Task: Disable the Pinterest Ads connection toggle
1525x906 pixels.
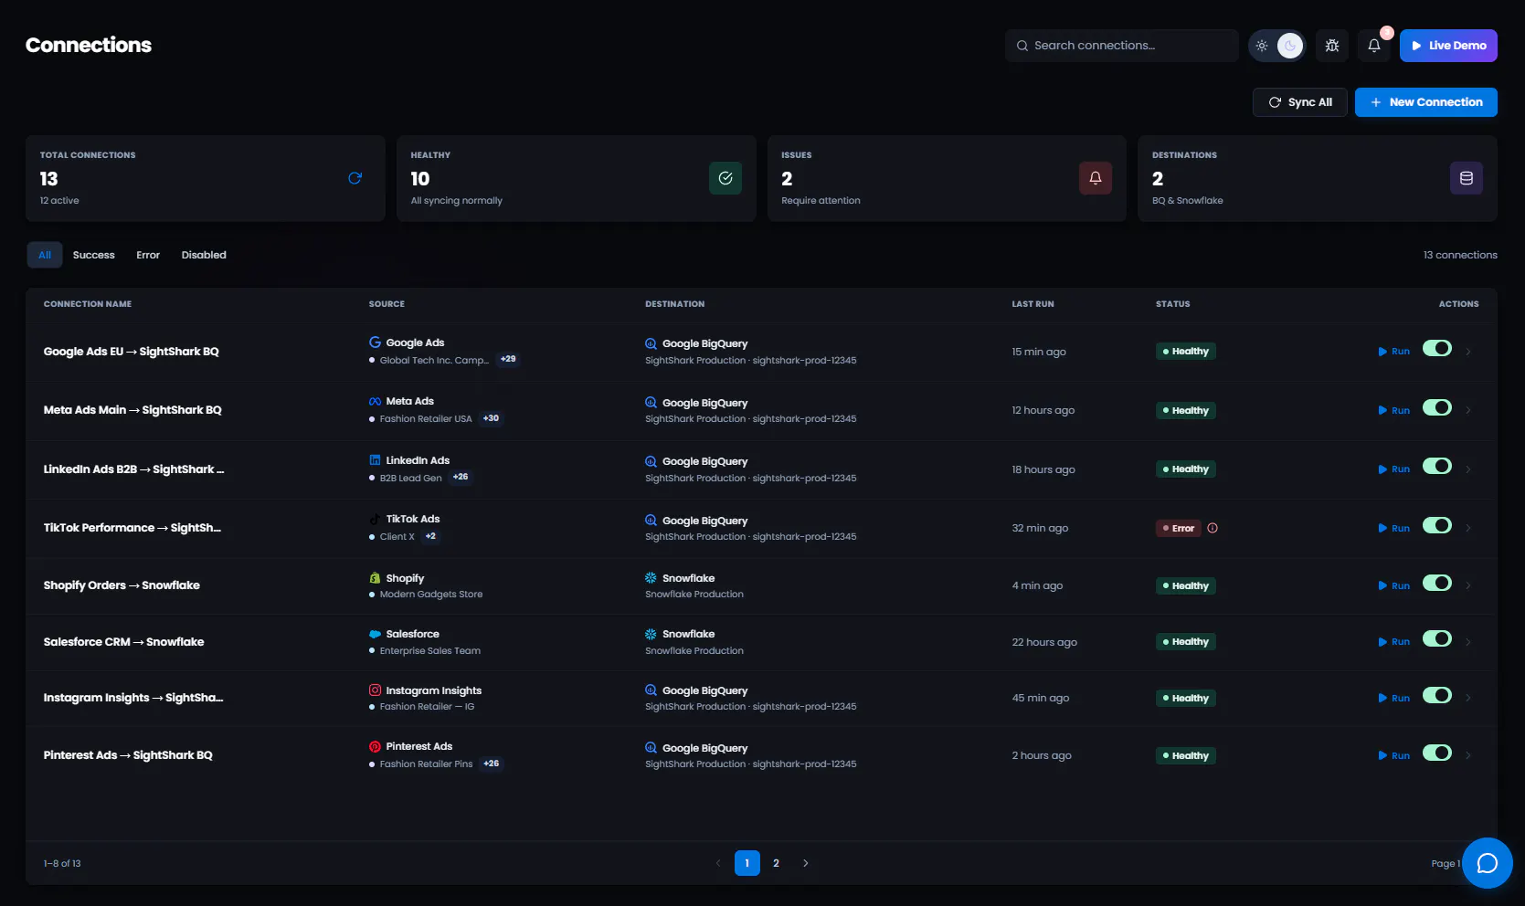Action: pyautogui.click(x=1437, y=753)
